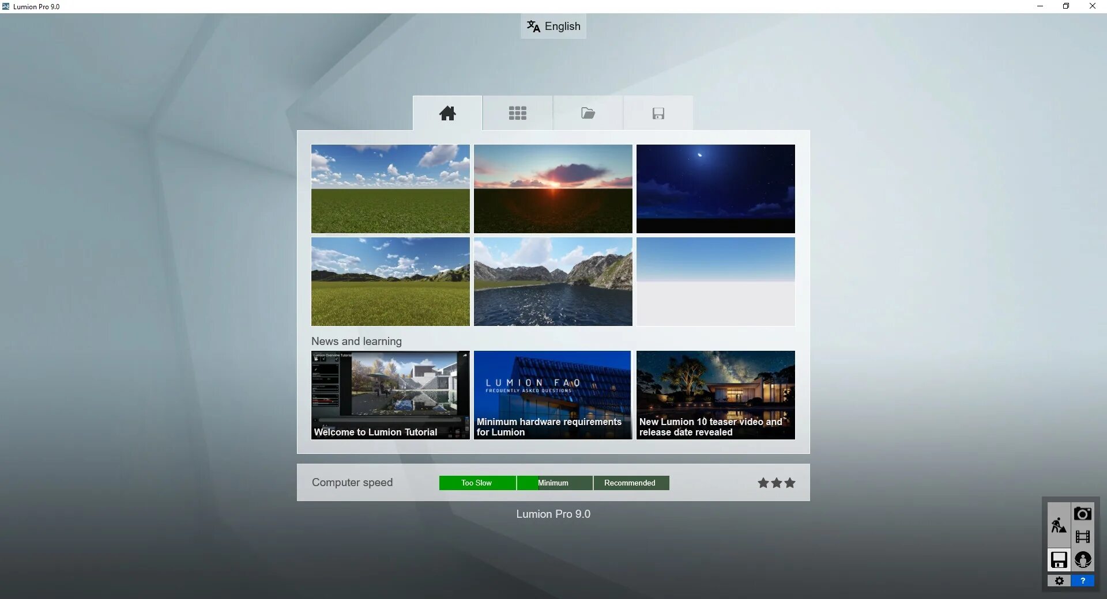Select the night sky scene template

point(716,189)
